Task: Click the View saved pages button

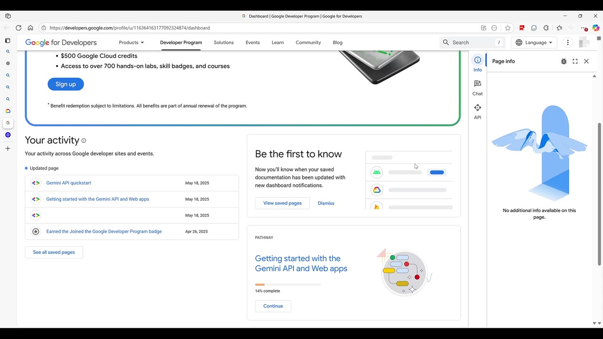Action: tap(282, 203)
